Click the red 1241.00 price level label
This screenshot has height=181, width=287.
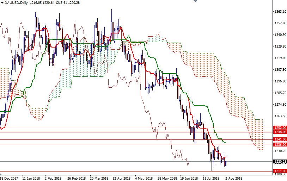pos(280,140)
